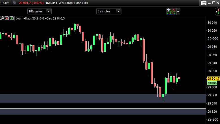Click the 29 901,7 (-0,67%) header quote
This screenshot has width=220, height=124.
pyautogui.click(x=31, y=3)
